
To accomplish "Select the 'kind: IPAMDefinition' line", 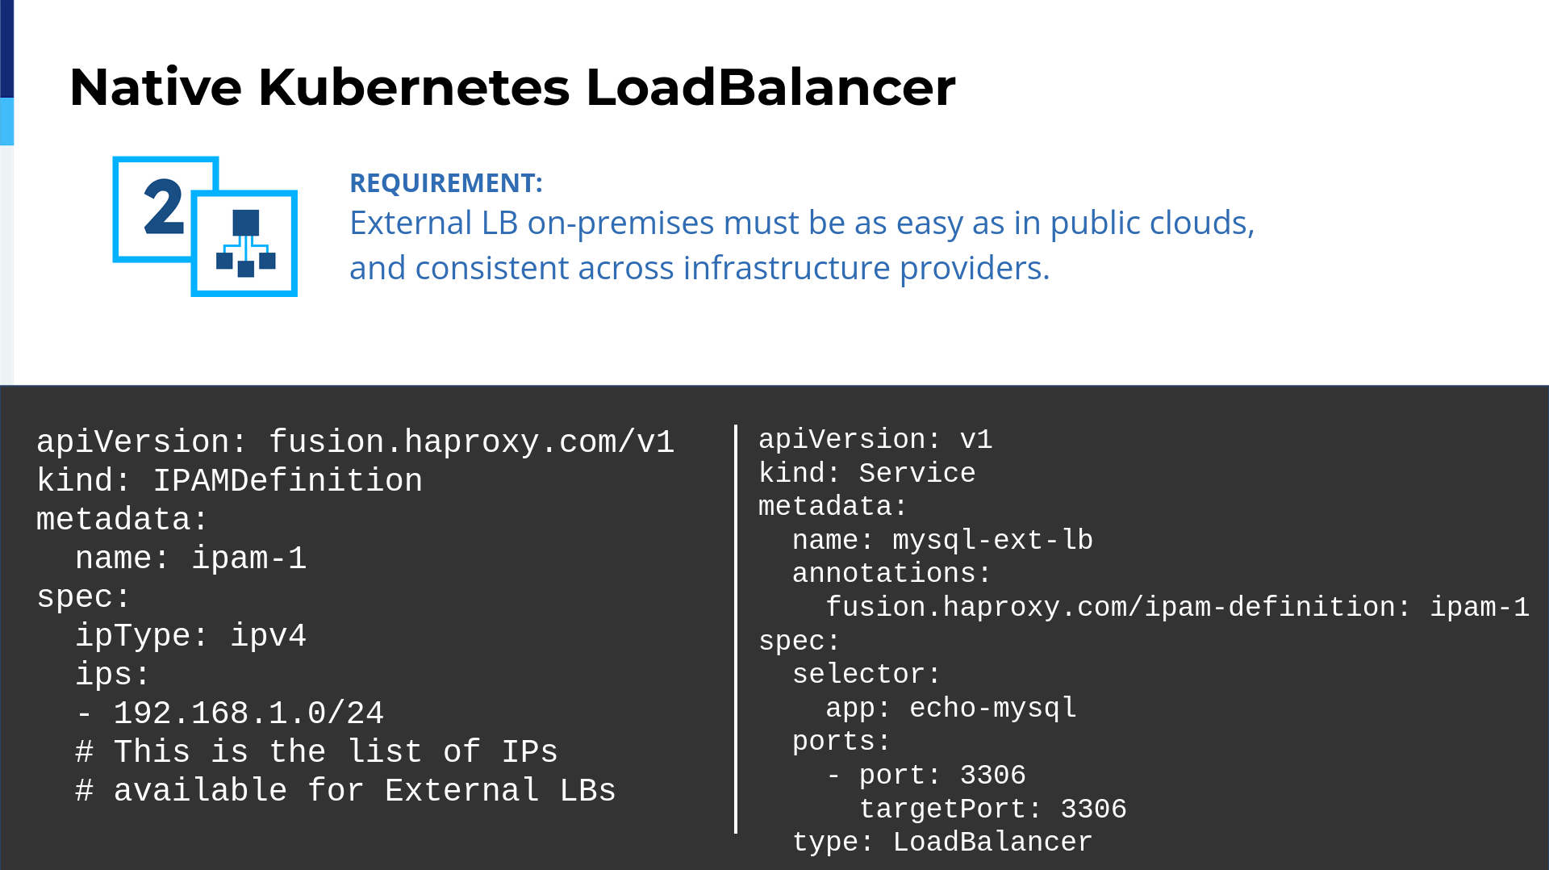I will pos(229,481).
